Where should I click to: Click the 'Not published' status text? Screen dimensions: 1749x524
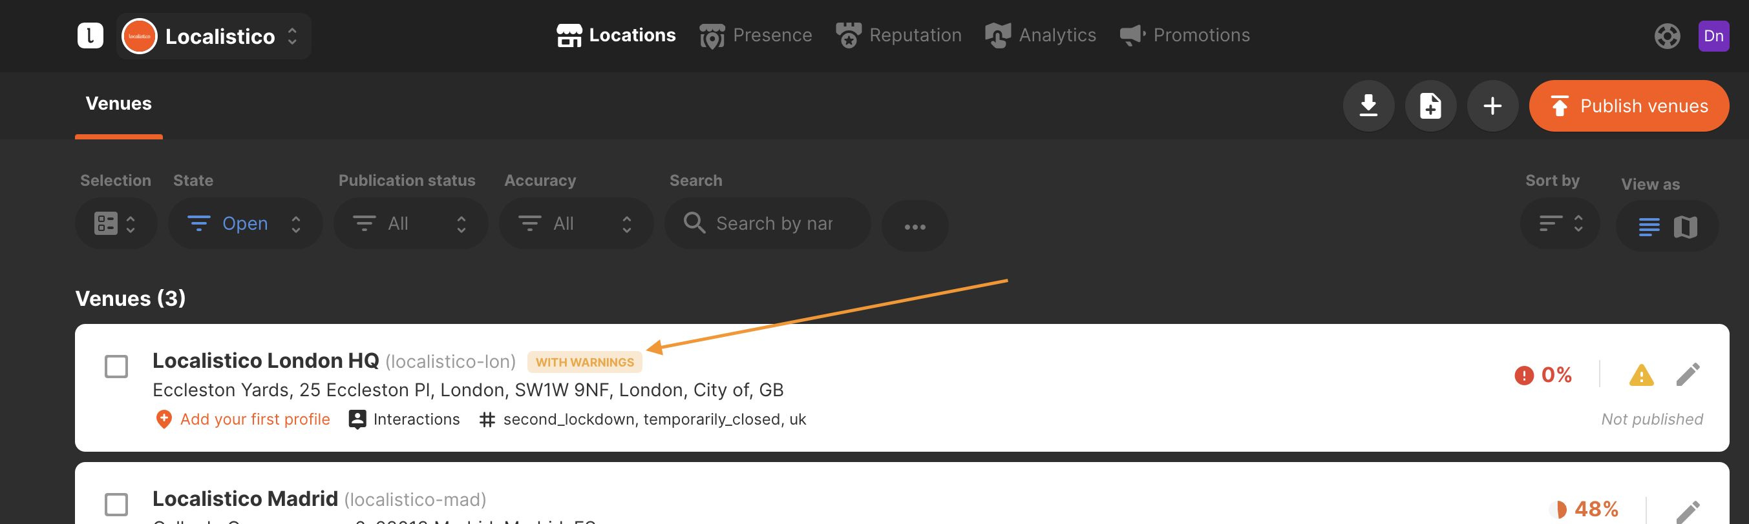(1652, 419)
